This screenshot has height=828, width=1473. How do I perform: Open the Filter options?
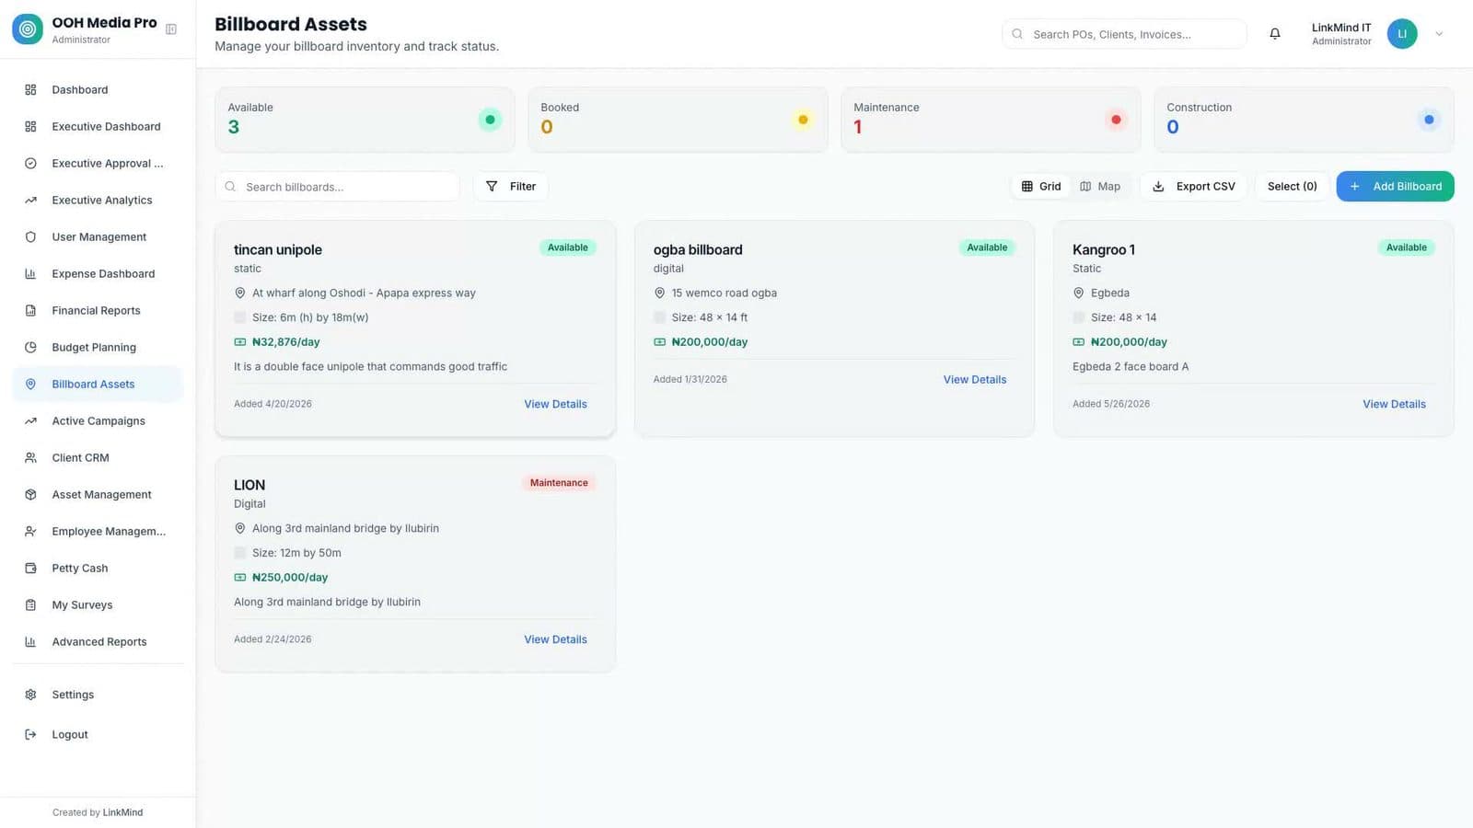pyautogui.click(x=511, y=186)
